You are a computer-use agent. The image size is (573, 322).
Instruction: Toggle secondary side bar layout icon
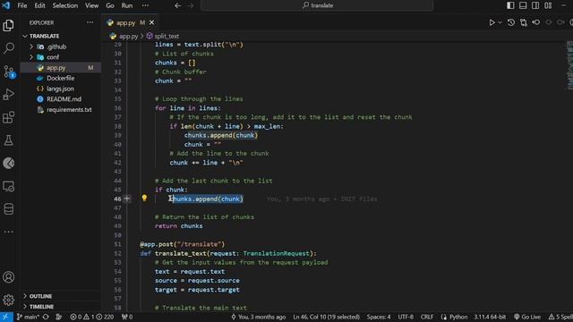pyautogui.click(x=535, y=5)
